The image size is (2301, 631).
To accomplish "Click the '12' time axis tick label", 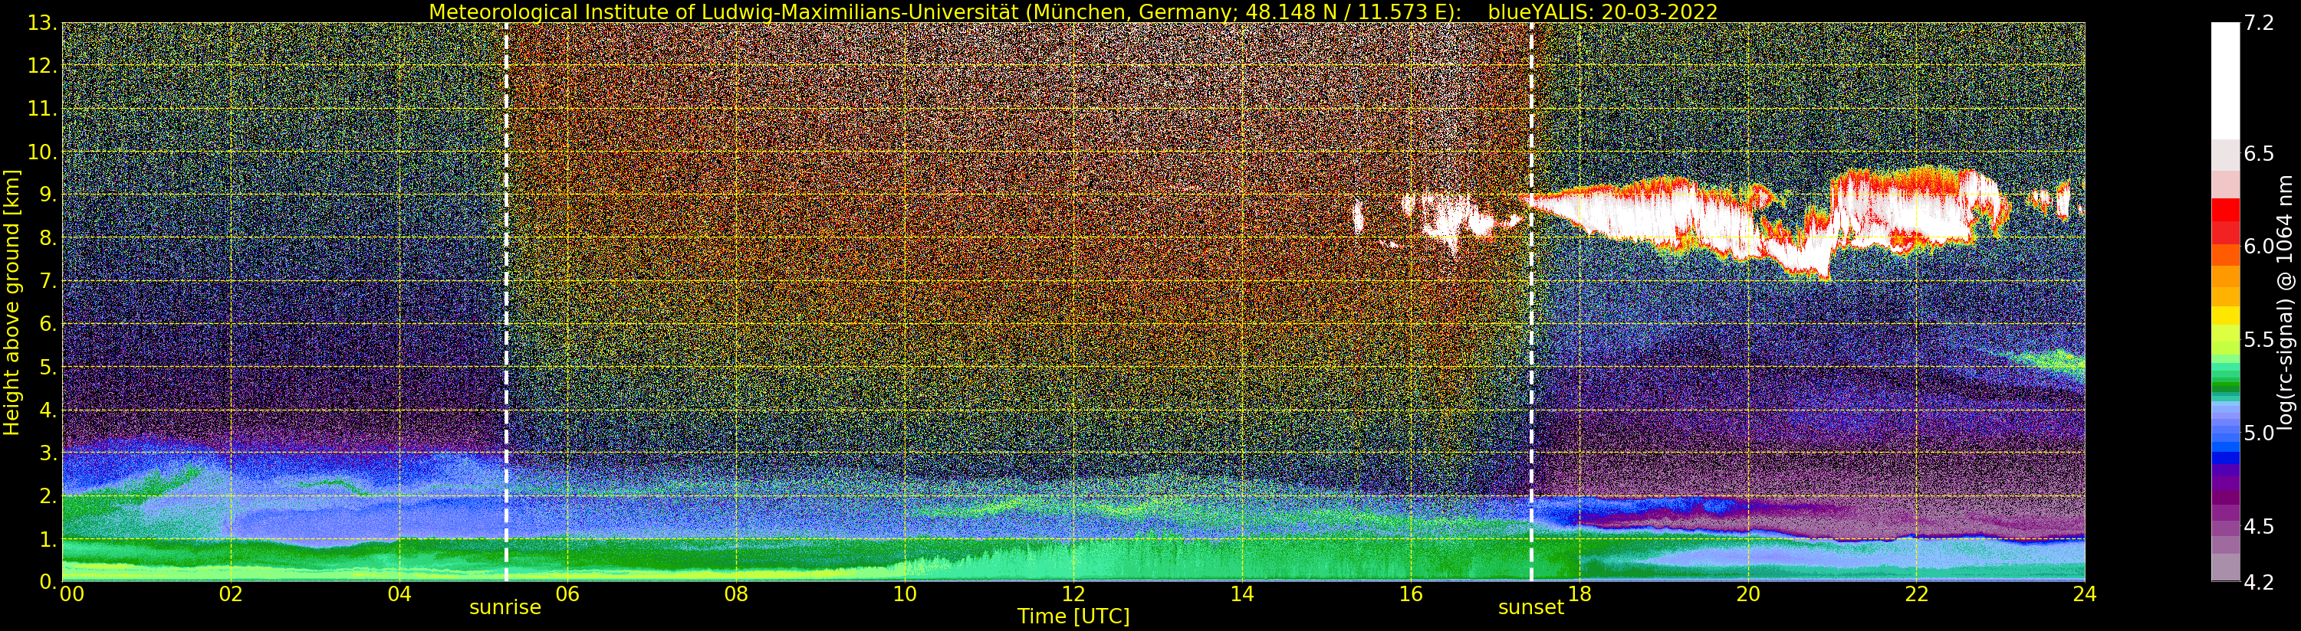I will pyautogui.click(x=1073, y=594).
